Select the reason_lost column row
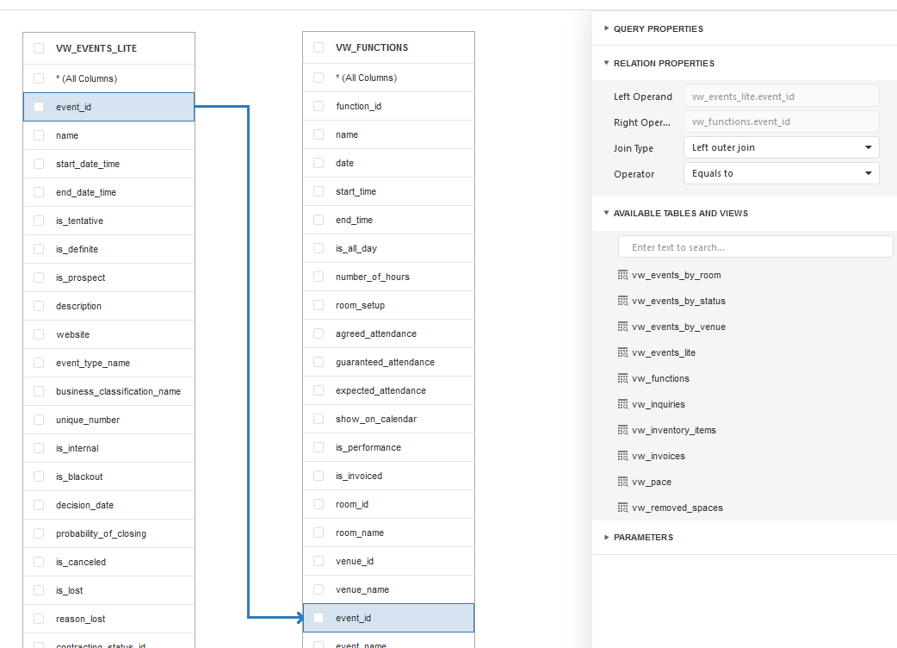Image resolution: width=897 pixels, height=648 pixels. click(x=108, y=619)
